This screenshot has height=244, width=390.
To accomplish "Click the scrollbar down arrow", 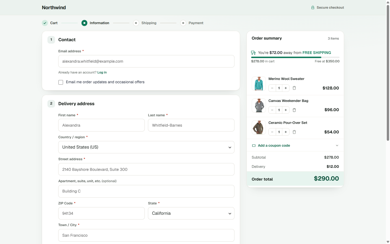I will [388, 242].
